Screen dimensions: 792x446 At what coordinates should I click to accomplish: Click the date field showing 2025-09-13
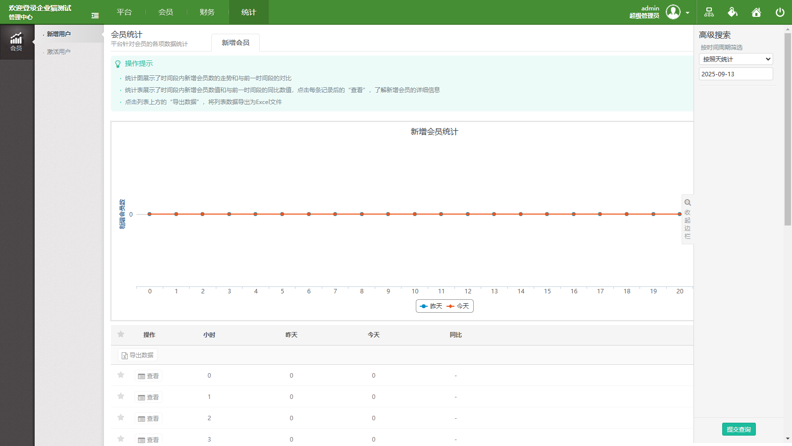(x=735, y=74)
